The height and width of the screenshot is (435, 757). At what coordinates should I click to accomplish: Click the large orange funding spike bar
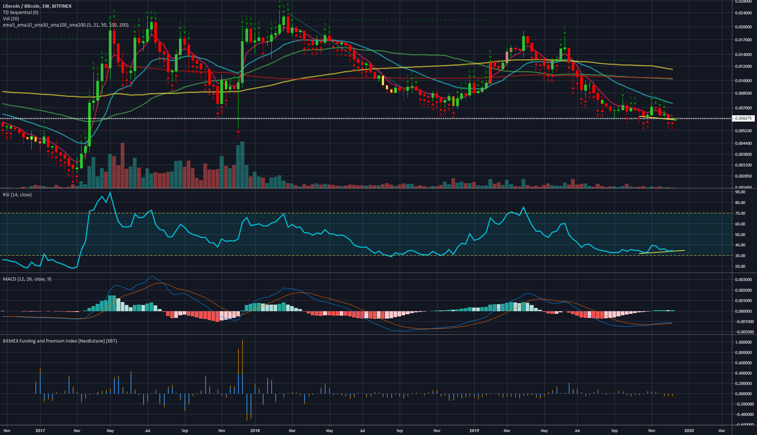[x=242, y=357]
